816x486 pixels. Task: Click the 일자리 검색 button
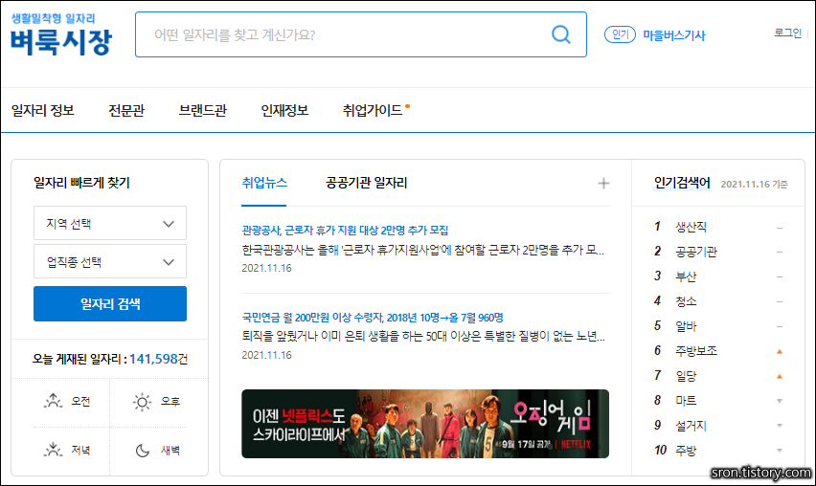[x=110, y=303]
